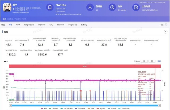The height and width of the screenshot is (110, 170).
Task: Switch to the CPU tab
Action: [x=18, y=25]
